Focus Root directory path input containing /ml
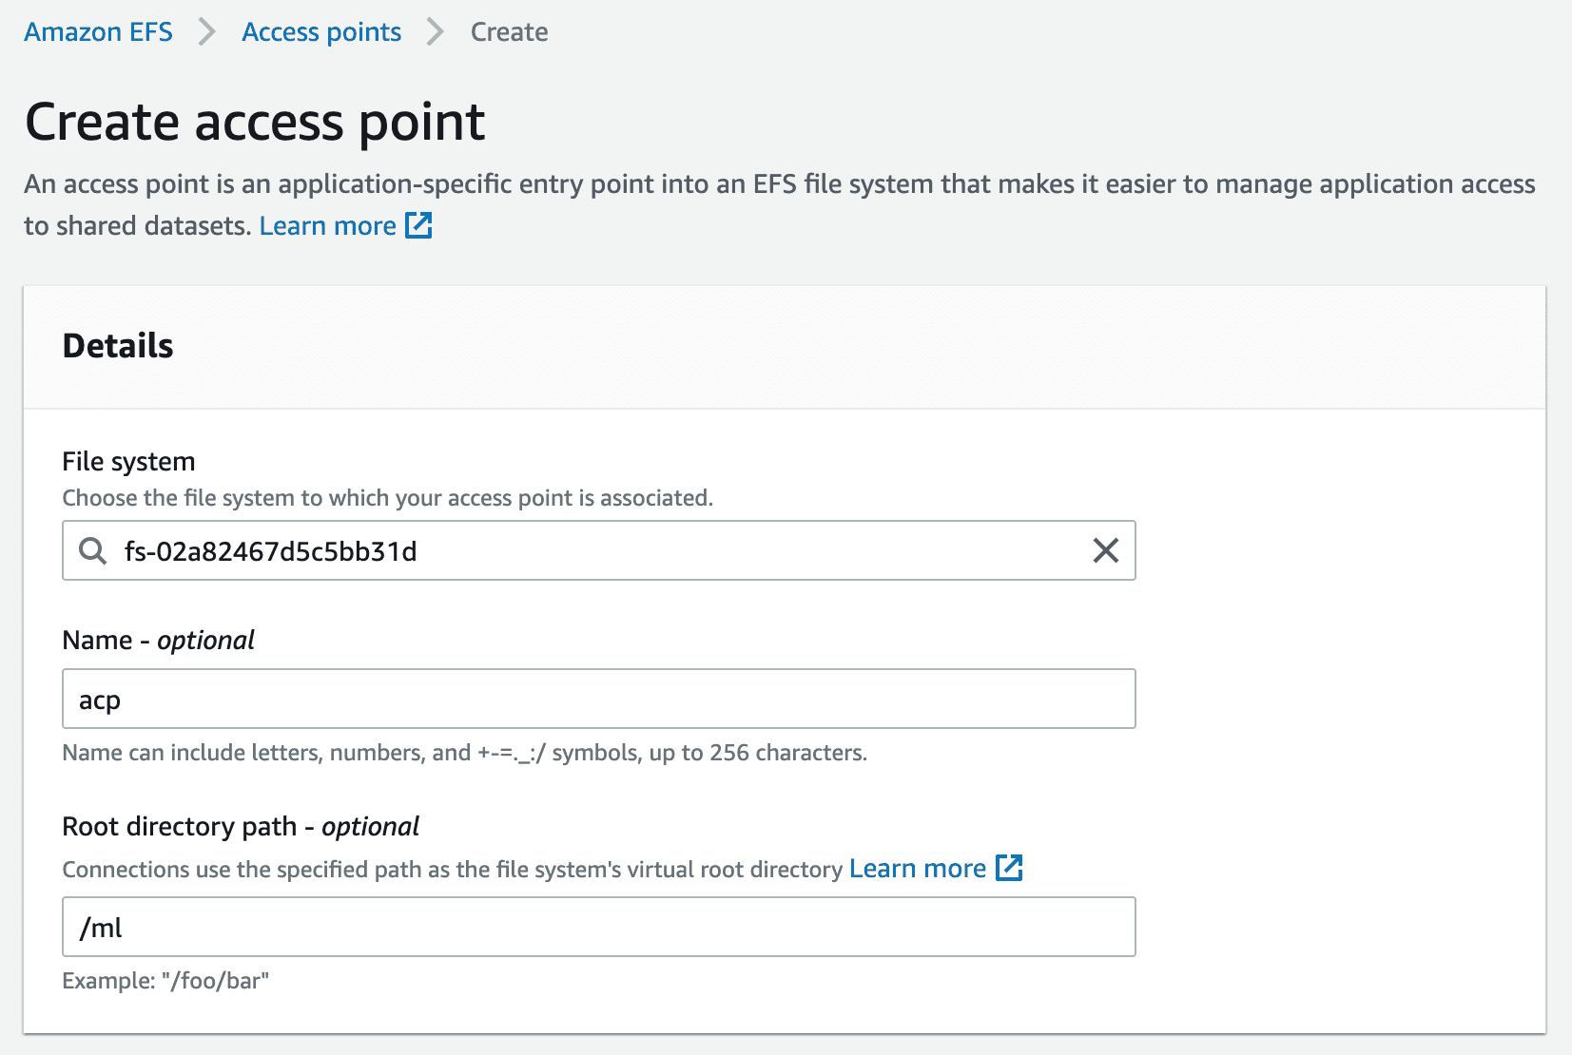Screen dimensions: 1572x1055 [599, 927]
